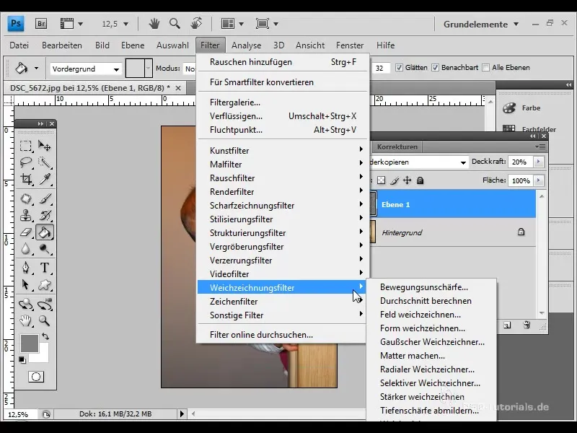Toggle Quick Mask mode

(x=35, y=377)
